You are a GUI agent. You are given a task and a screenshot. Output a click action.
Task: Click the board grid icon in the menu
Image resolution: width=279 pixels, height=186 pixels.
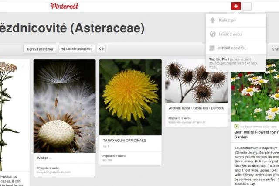point(212,48)
